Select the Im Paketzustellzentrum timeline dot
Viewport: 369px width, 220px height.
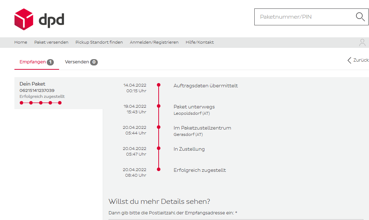coord(159,127)
